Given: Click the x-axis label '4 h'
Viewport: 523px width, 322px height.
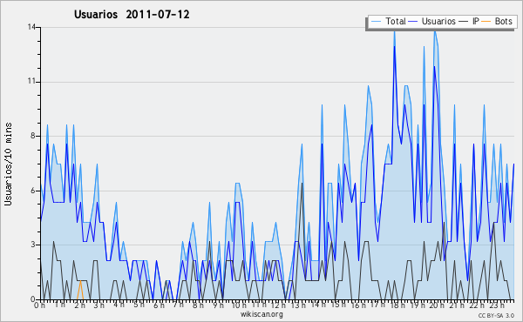Looking at the screenshot, I should 119,305.
